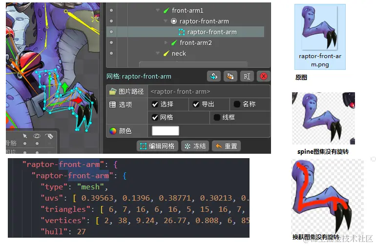Toggle visibility dot for neck row

(x=111, y=53)
